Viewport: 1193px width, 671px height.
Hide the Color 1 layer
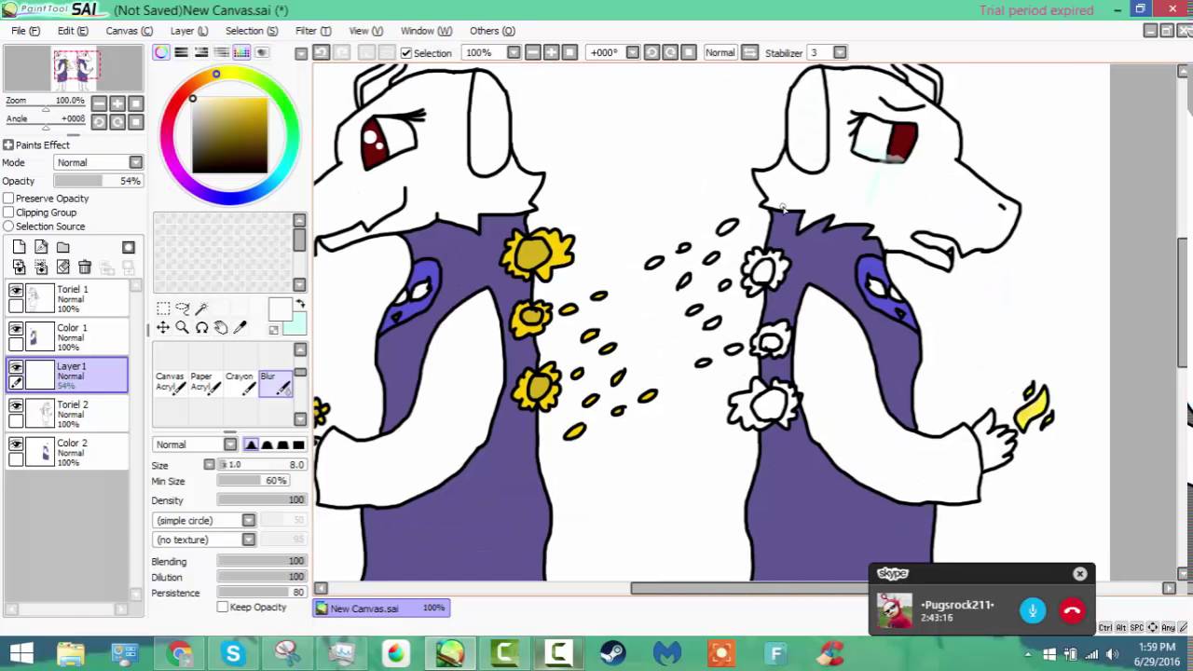pyautogui.click(x=16, y=329)
